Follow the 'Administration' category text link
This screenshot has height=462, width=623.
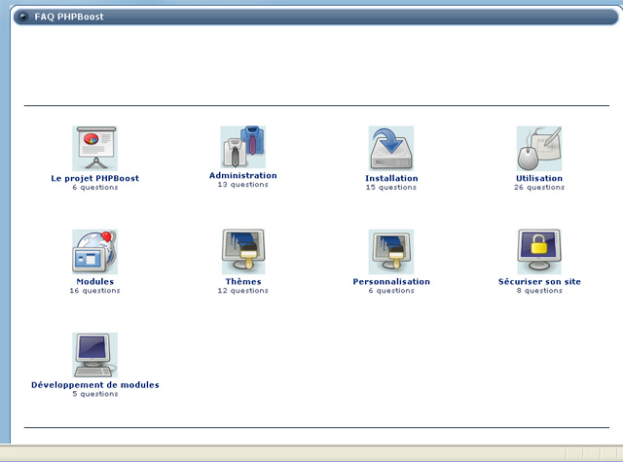point(242,176)
